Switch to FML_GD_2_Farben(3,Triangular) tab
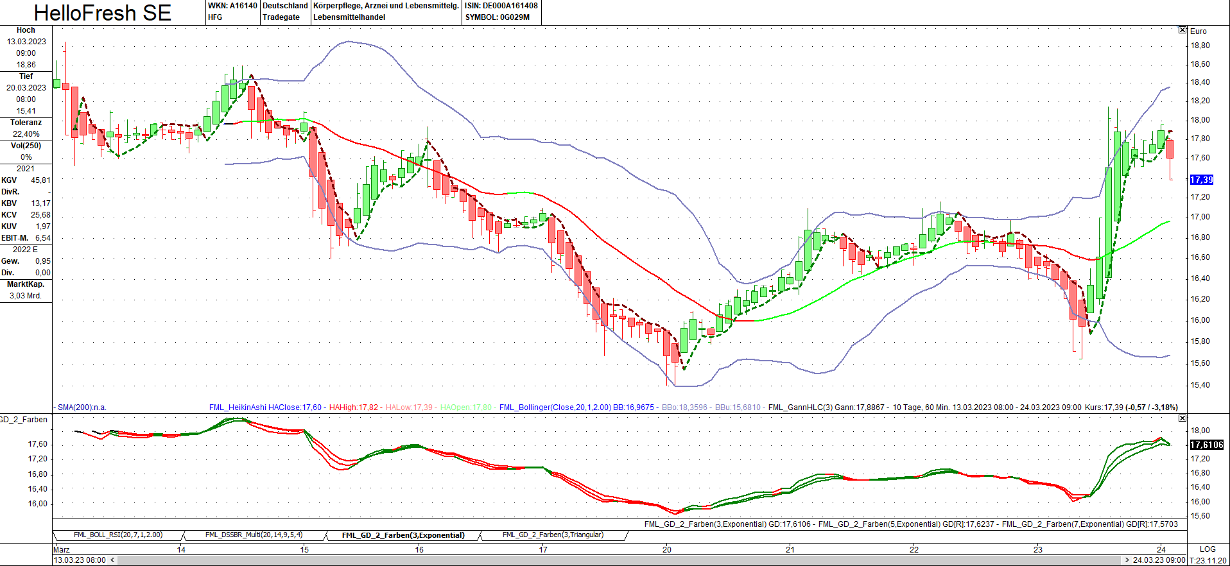Image resolution: width=1230 pixels, height=566 pixels. [553, 535]
